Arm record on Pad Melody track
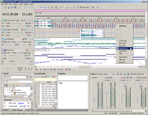Screen dimensions: 148x115 23,39
